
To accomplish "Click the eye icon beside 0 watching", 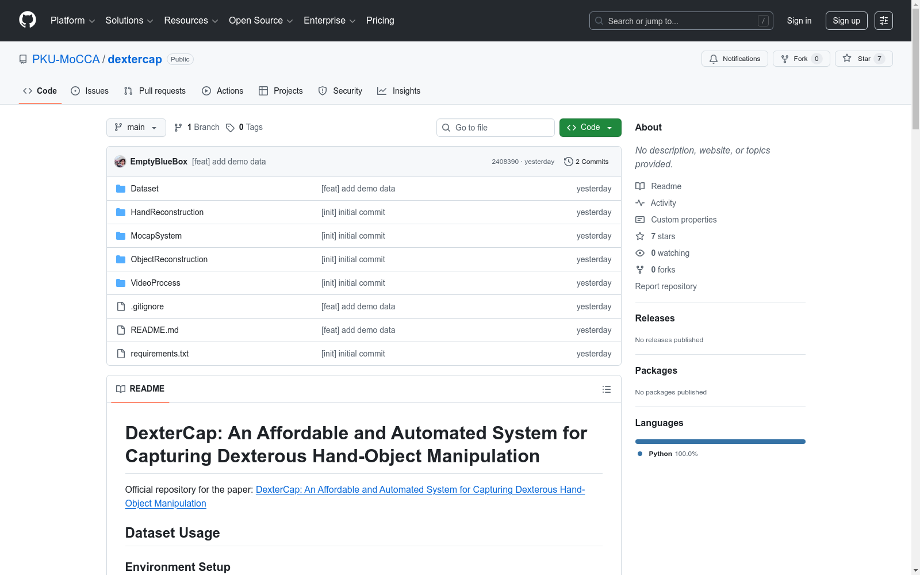I will click(x=640, y=253).
